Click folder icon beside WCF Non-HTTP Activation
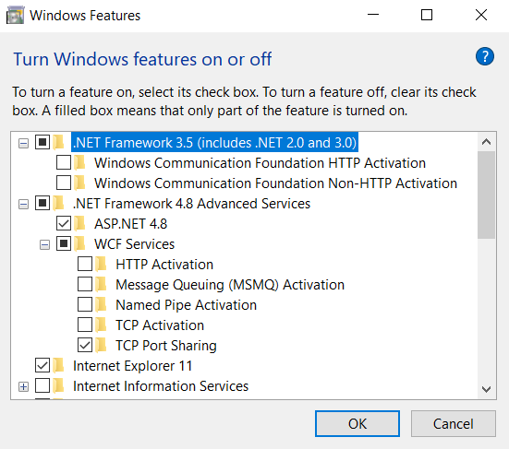The width and height of the screenshot is (509, 449). click(x=79, y=183)
